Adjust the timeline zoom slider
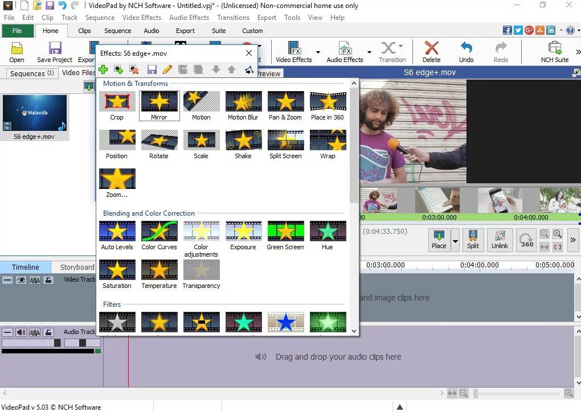The height and width of the screenshot is (412, 581). click(x=517, y=393)
